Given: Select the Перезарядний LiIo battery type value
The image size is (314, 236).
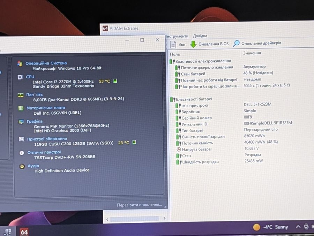Looking at the screenshot, I should tap(261, 130).
